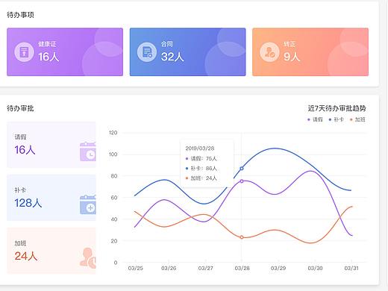The height and width of the screenshot is (291, 388).
Task: Click the 合同 contract document icon
Action: pos(147,52)
